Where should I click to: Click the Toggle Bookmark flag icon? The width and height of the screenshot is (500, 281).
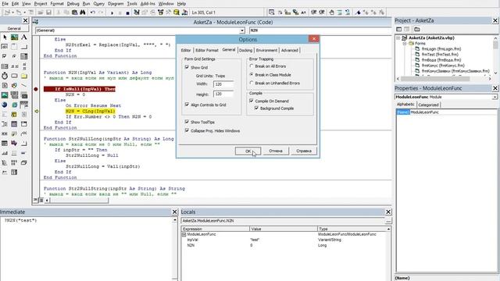pyautogui.click(x=358, y=12)
